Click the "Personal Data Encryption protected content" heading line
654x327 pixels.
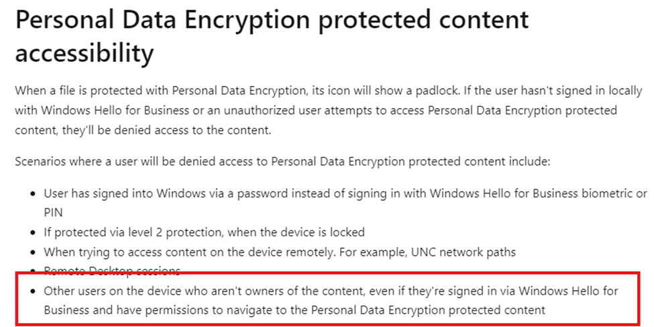[x=272, y=21]
